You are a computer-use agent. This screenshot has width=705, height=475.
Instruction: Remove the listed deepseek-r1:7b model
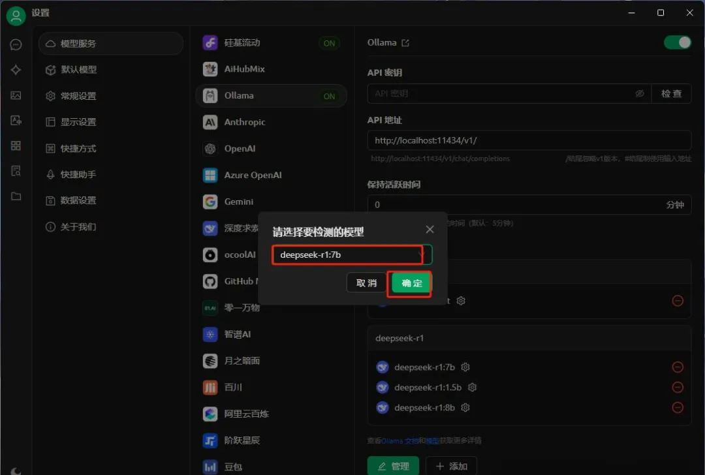678,367
